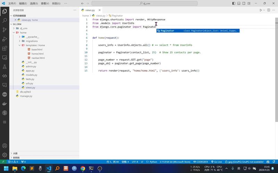Screen dimensions: 278x173
Task: Open Source Control view
Action: click(x=5, y=30)
